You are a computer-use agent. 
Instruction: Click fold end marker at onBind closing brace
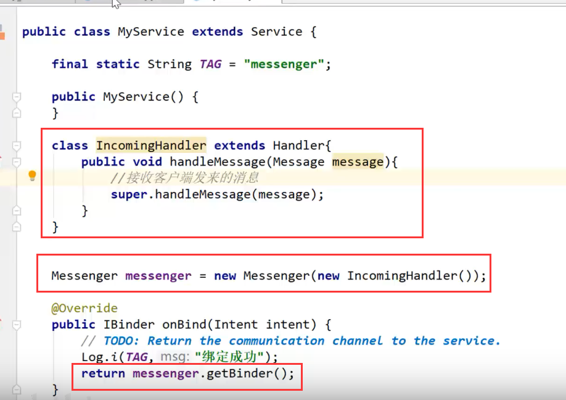(17, 390)
